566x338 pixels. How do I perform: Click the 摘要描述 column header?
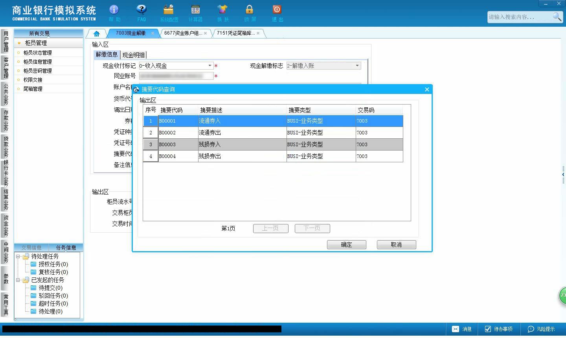pos(242,110)
